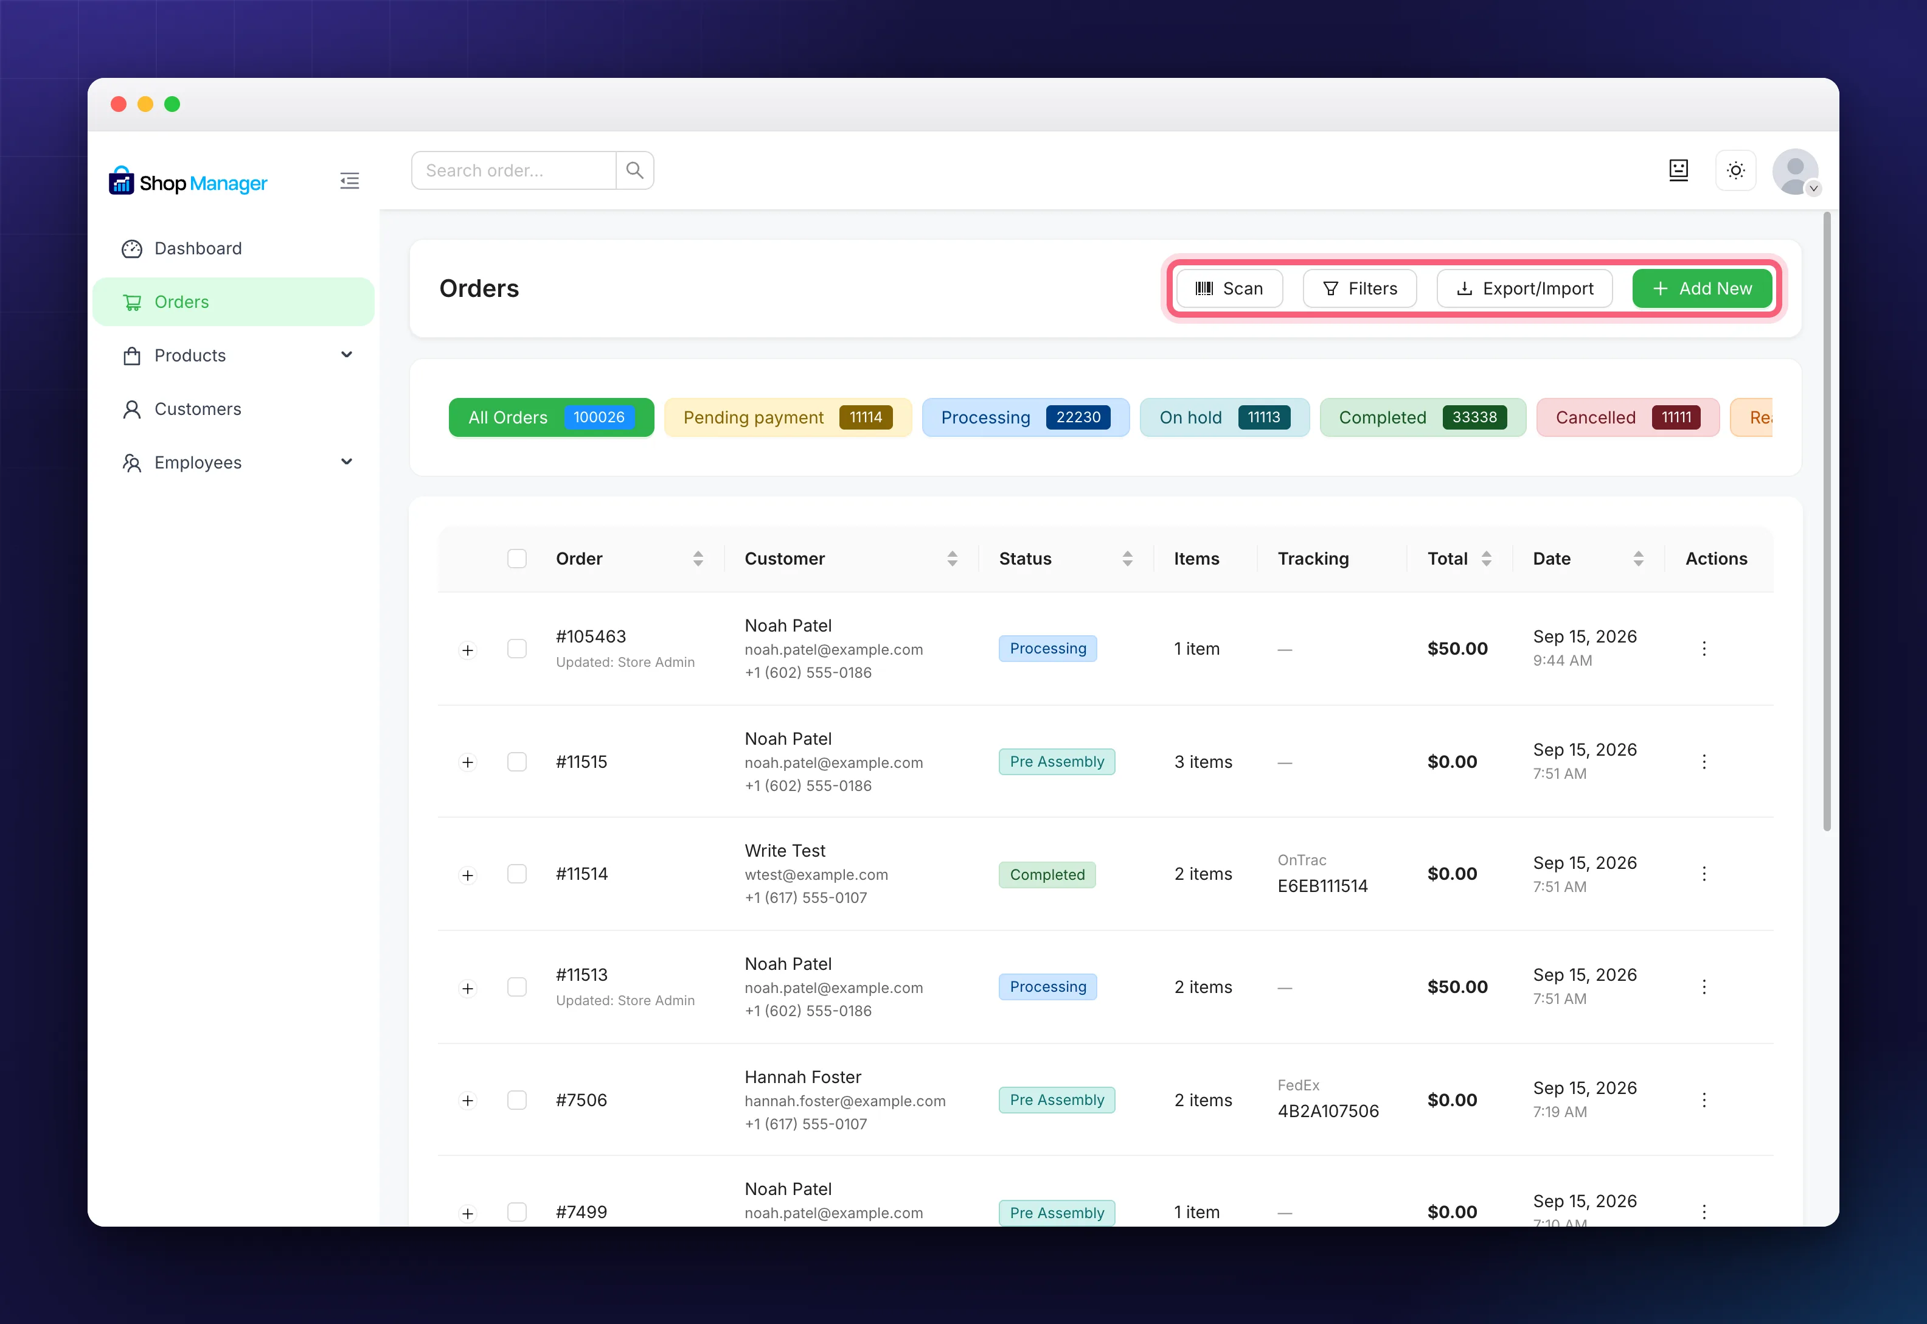Collapse the sidebar using the menu icon
The image size is (1927, 1324).
click(349, 181)
